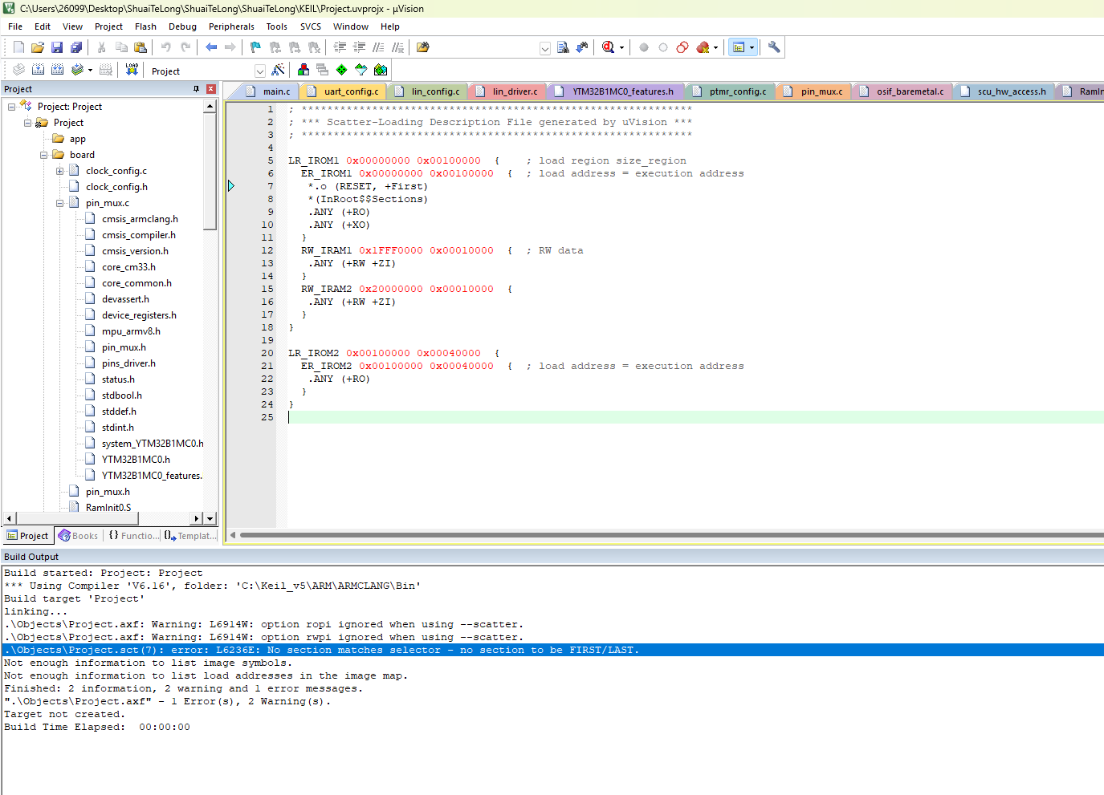Click the Open file icon
Screen dimensions: 1104x795
38,47
